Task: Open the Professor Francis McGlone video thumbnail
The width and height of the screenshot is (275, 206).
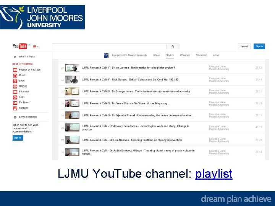Action: tap(72, 103)
